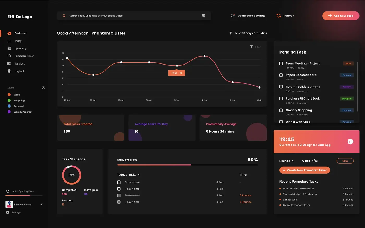Viewport: 365px width, 228px height.
Task: Check the Purchase UI Chart Book task
Action: [281, 98]
